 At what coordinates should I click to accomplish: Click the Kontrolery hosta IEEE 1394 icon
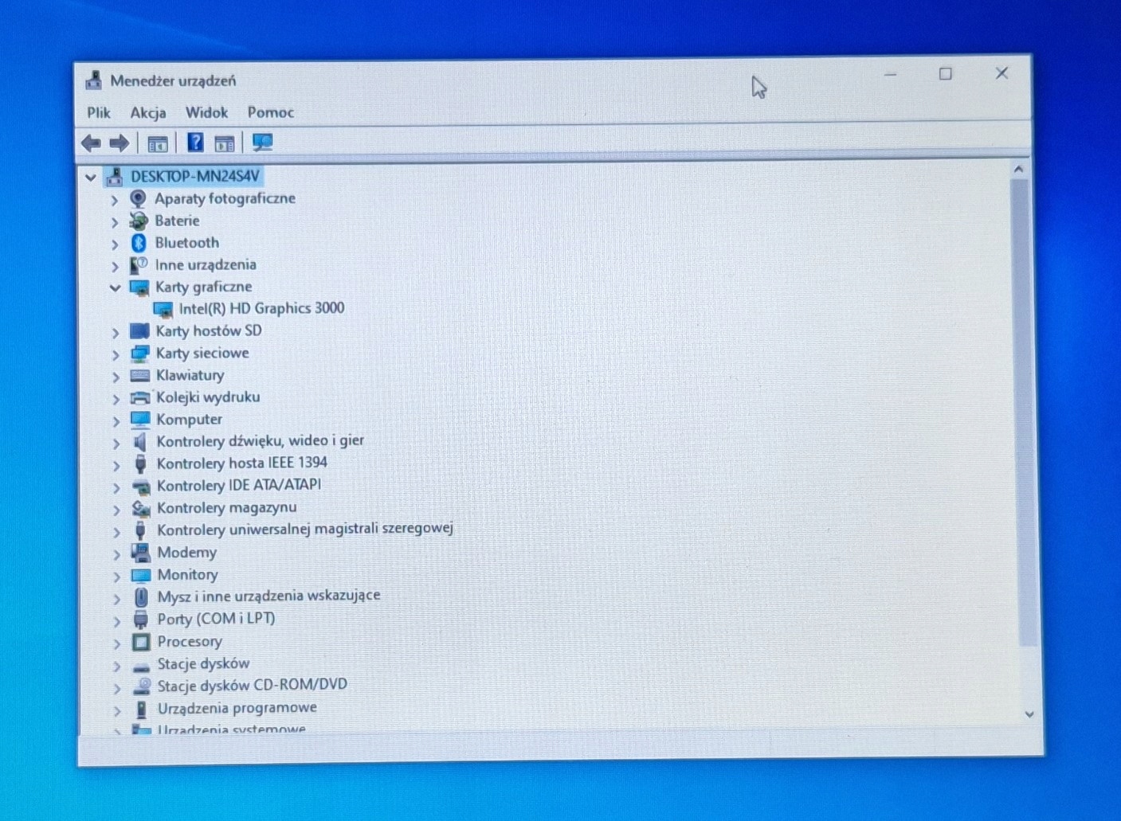pyautogui.click(x=141, y=463)
